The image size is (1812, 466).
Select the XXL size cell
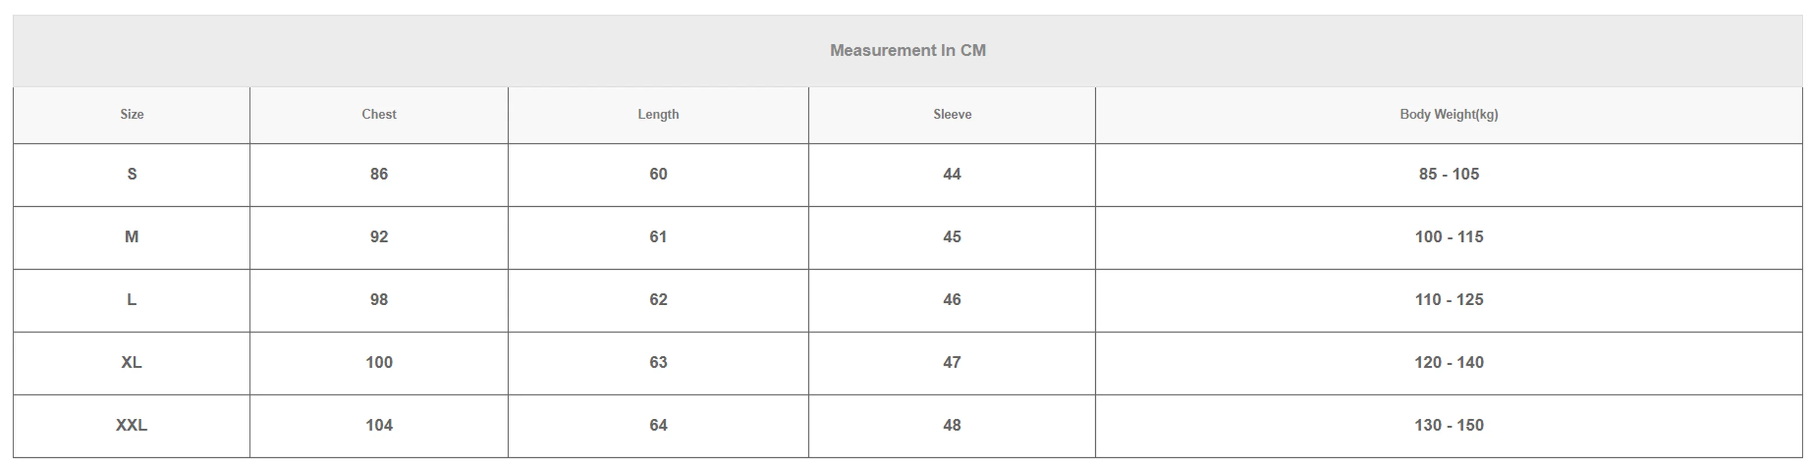click(x=132, y=425)
